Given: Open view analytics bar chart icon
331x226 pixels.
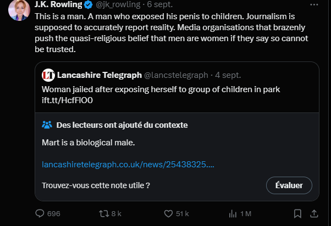Looking at the screenshot, I should [x=233, y=213].
